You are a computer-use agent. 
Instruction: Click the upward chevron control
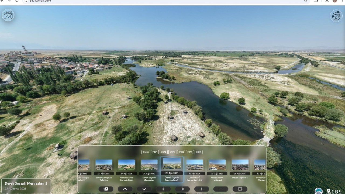click(125, 189)
